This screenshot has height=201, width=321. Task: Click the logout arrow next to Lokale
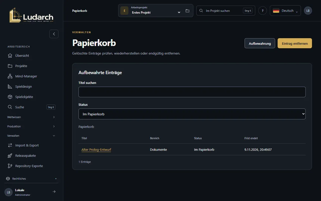point(54,192)
